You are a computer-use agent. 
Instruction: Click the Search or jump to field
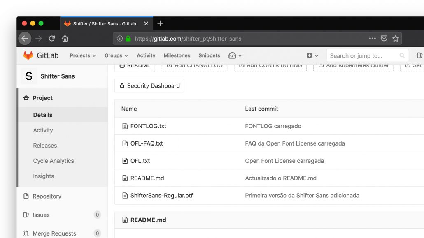(x=362, y=55)
